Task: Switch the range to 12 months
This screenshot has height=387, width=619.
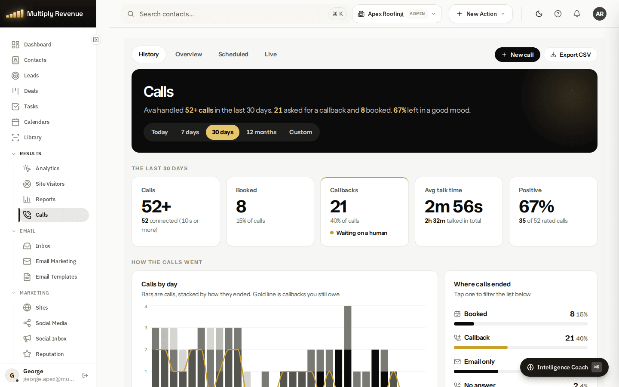Action: click(261, 132)
